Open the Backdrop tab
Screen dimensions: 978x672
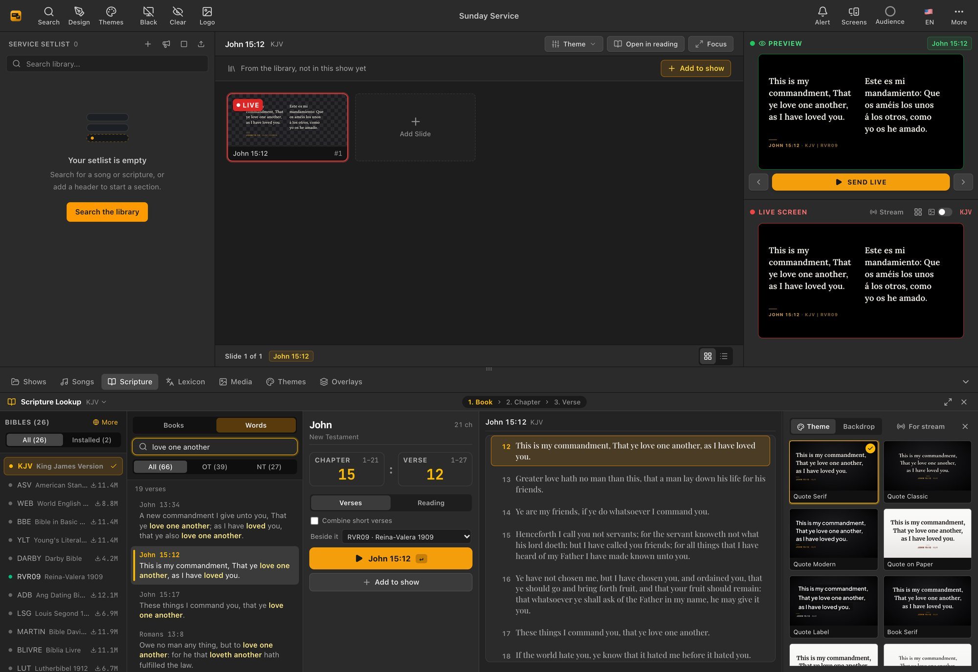click(859, 427)
